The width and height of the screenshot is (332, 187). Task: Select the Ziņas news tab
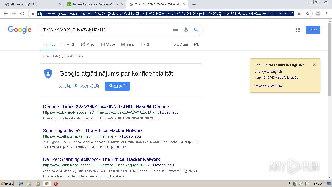pos(128,44)
